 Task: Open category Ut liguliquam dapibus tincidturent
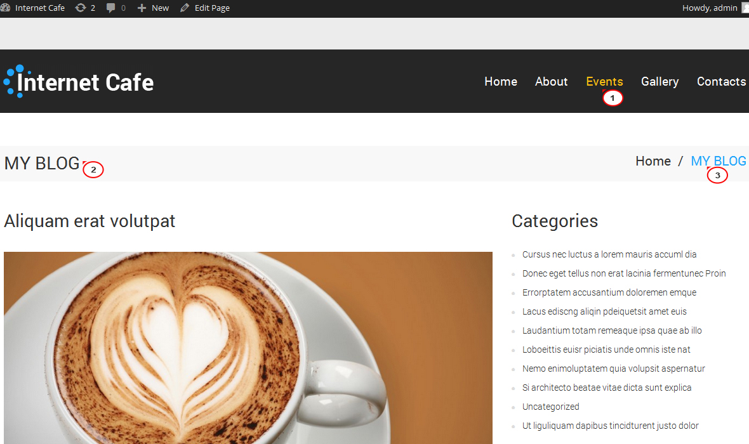click(x=611, y=426)
